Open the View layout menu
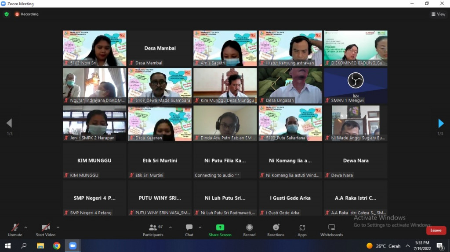This screenshot has width=450, height=252. point(438,14)
